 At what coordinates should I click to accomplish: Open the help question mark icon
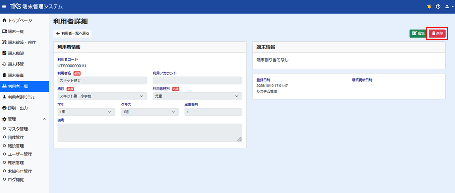coord(438,7)
